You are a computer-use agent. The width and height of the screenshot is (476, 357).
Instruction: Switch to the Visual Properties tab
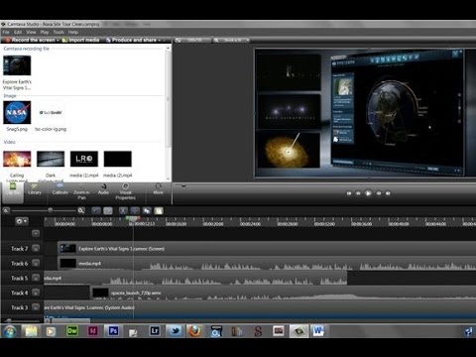[x=126, y=191]
